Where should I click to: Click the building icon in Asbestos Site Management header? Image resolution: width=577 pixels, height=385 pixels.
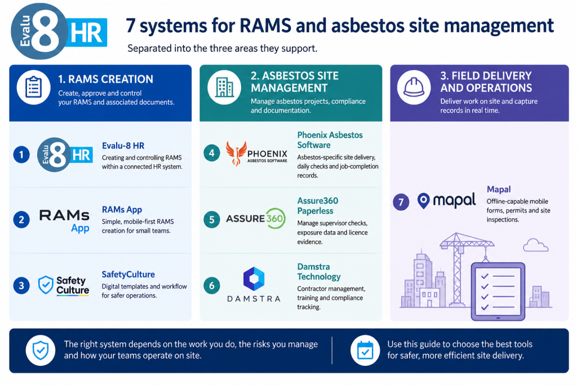click(224, 87)
